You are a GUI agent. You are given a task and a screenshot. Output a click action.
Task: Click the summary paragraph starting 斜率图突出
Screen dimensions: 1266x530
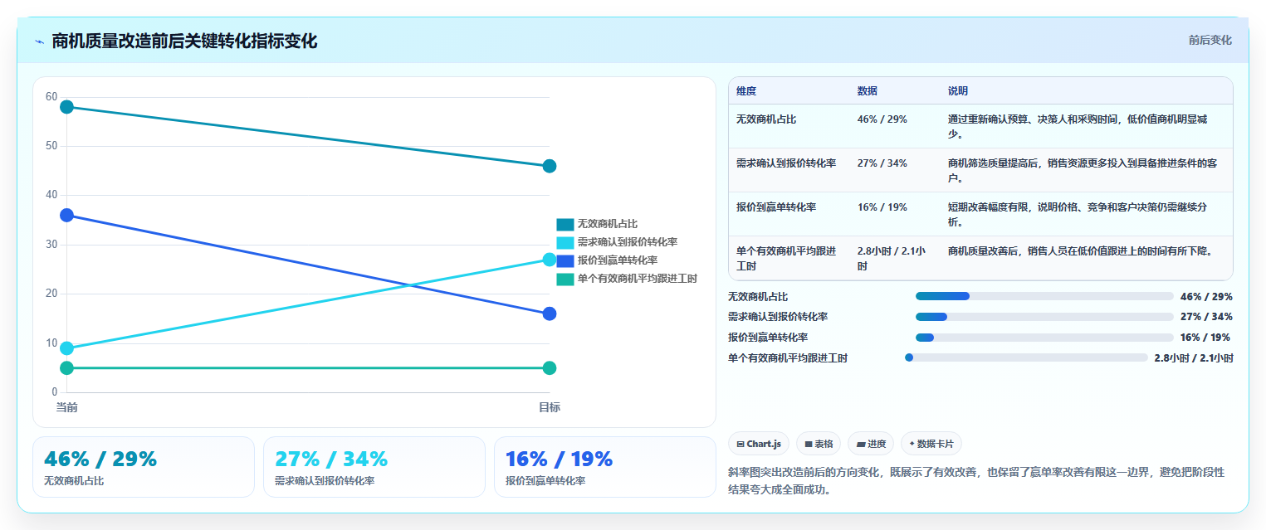click(976, 480)
